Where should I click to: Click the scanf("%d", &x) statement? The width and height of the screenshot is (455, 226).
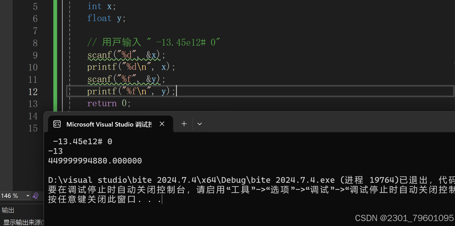click(126, 55)
